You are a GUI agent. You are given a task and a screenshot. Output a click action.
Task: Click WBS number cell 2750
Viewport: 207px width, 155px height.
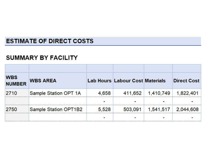pyautogui.click(x=12, y=109)
